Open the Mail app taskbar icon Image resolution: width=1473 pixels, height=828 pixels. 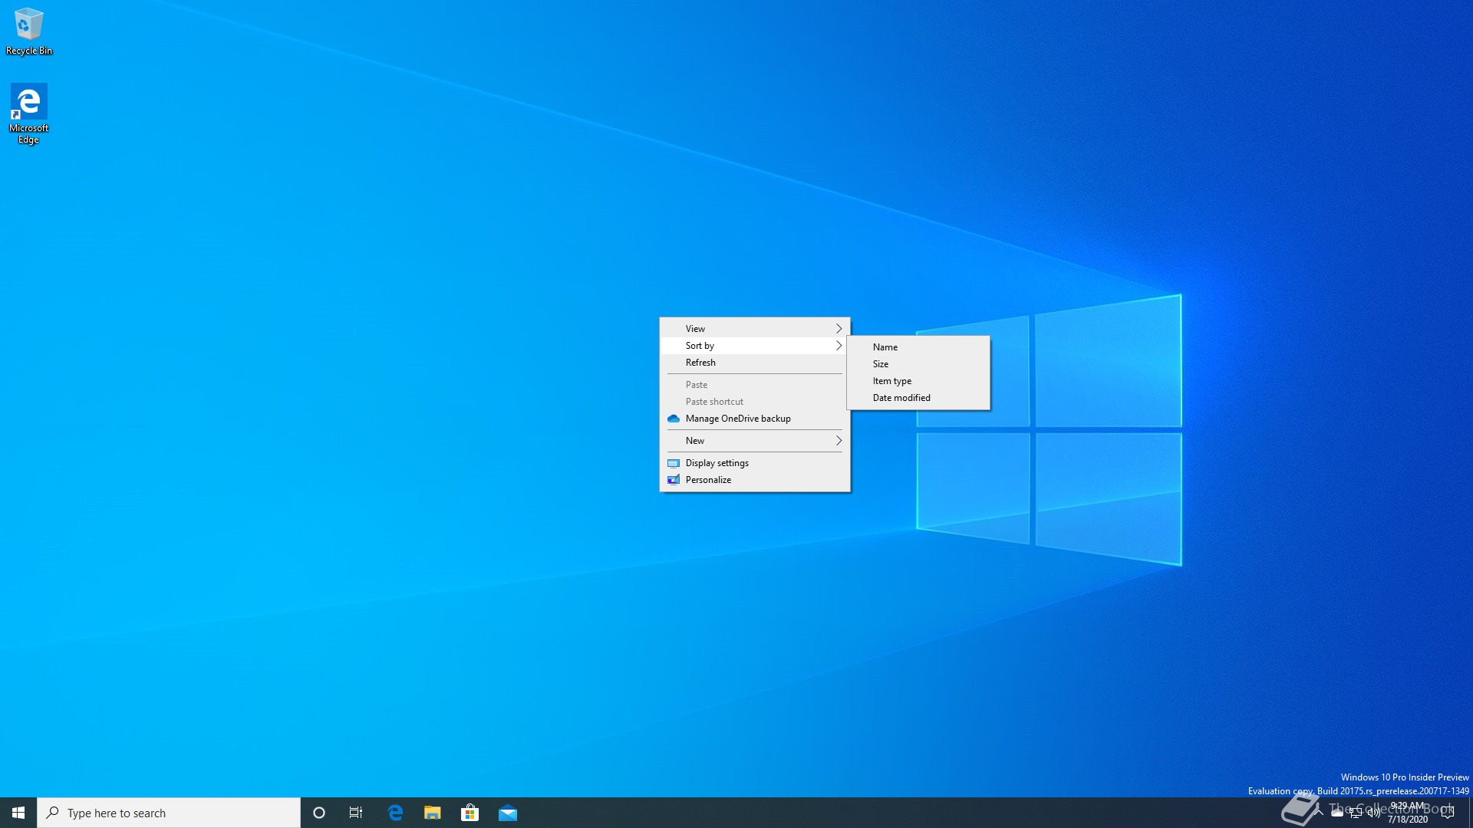[508, 813]
